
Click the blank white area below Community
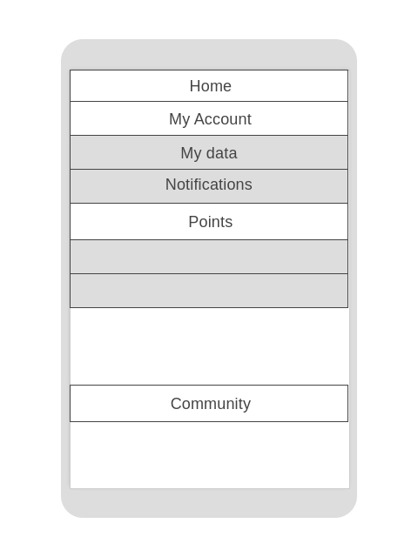[209, 454]
